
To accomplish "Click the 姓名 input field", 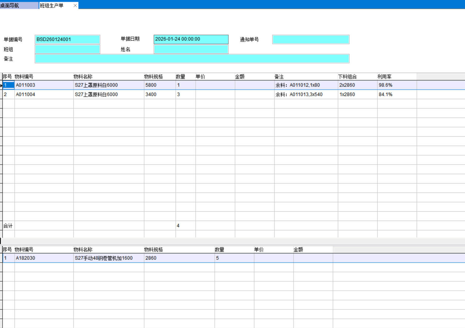I will pyautogui.click(x=191, y=49).
